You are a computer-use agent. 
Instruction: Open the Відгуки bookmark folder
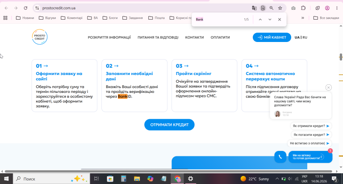pyautogui.click(x=47, y=18)
